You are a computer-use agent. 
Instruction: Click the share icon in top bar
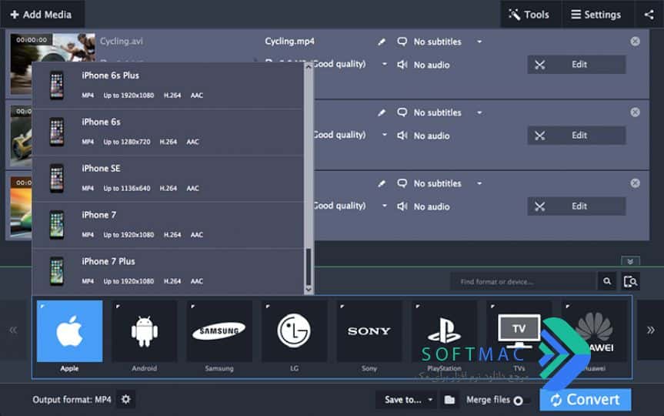(x=649, y=15)
